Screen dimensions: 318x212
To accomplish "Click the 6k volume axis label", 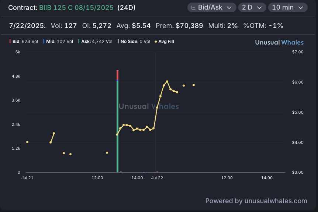I will click(x=18, y=52).
